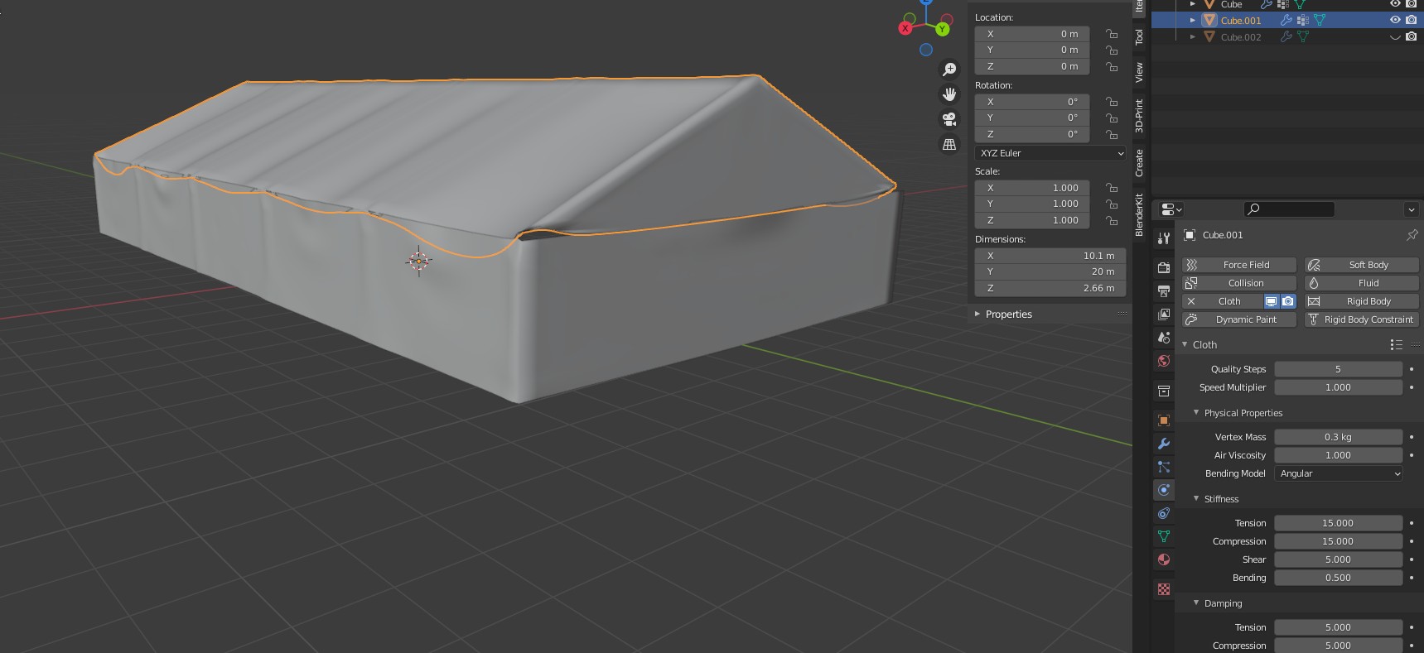This screenshot has width=1424, height=653.
Task: Toggle pin icon next to Cube.001 header
Action: click(1412, 235)
